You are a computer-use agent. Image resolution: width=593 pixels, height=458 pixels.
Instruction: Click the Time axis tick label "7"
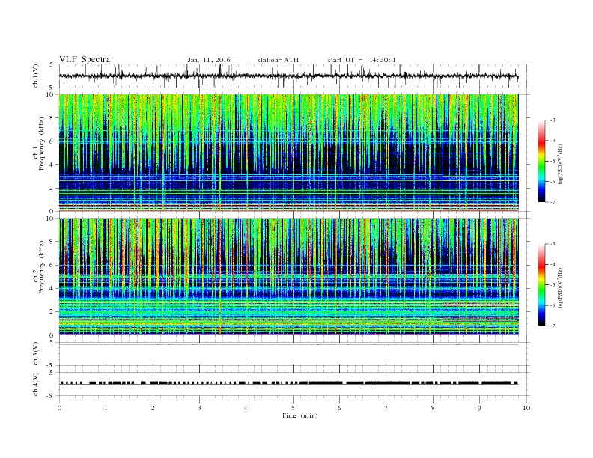pos(386,408)
